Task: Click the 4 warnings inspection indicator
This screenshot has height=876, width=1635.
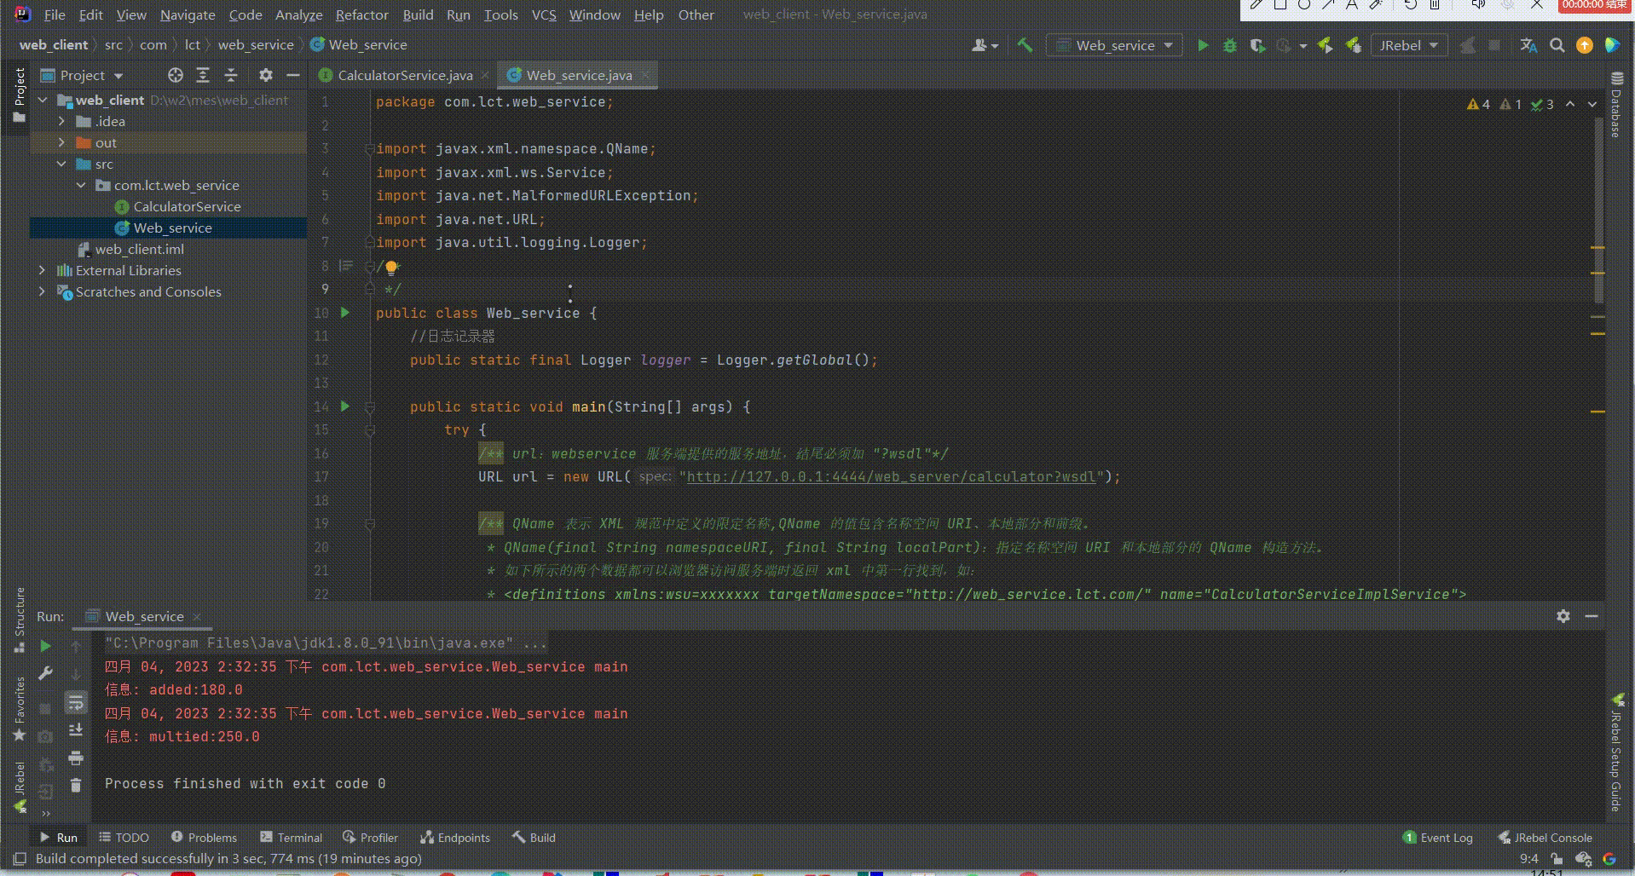Action: (x=1478, y=104)
